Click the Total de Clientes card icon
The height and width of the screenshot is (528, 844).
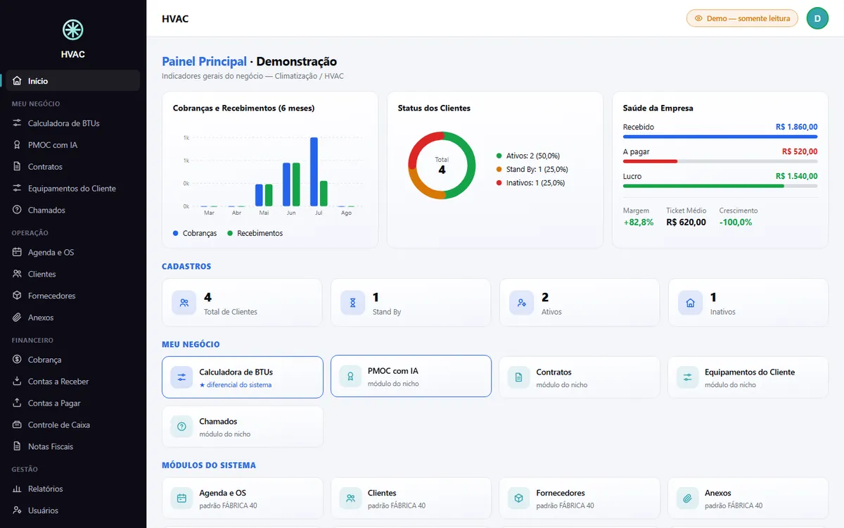click(x=184, y=303)
